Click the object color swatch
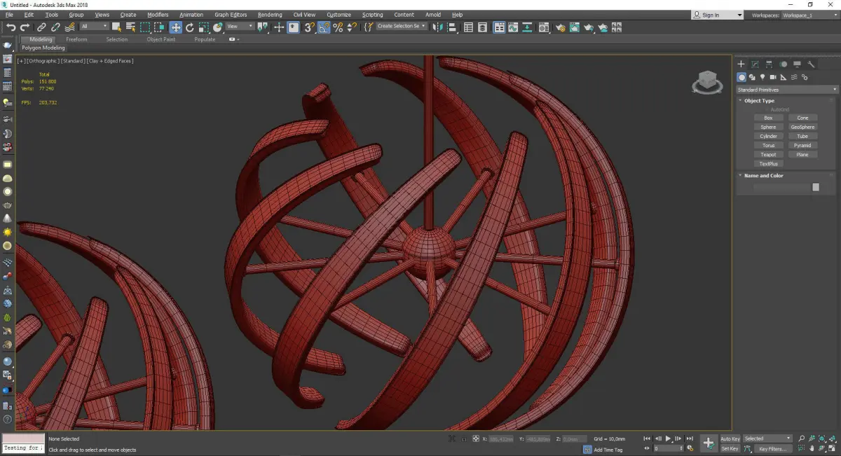841x456 pixels. (816, 187)
